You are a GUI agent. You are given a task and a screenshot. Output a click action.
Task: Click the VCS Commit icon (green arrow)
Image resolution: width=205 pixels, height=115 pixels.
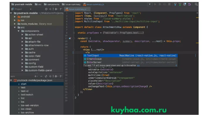(180, 4)
